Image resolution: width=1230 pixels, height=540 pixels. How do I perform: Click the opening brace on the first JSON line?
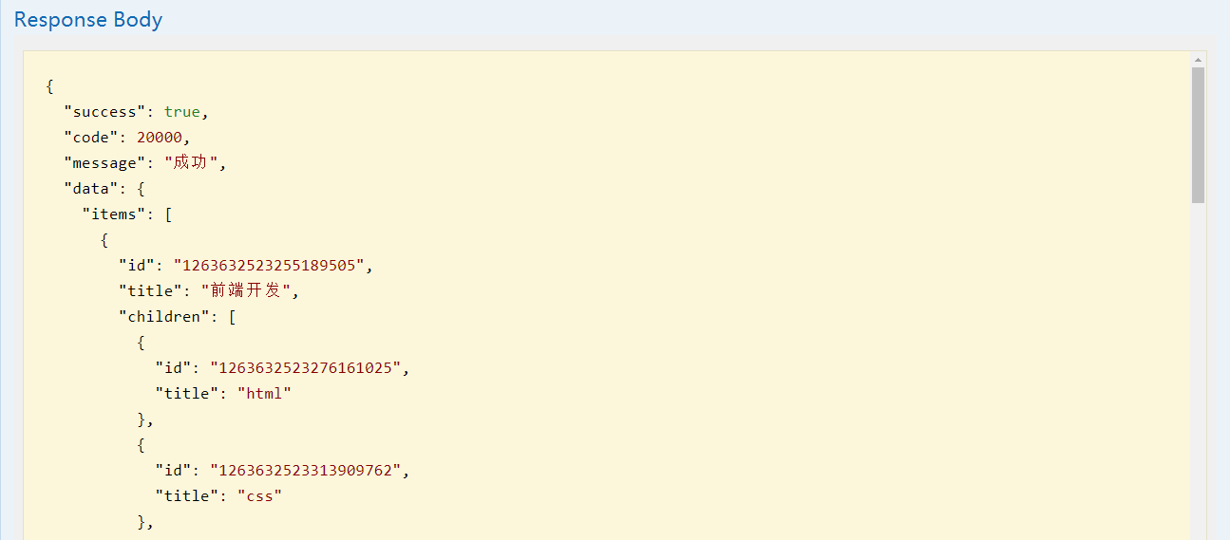point(49,86)
